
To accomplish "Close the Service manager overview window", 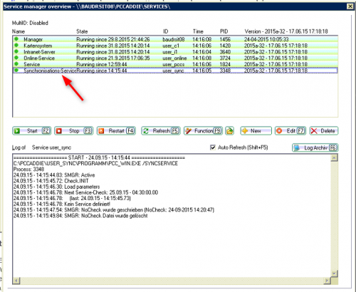I will click(x=350, y=6).
